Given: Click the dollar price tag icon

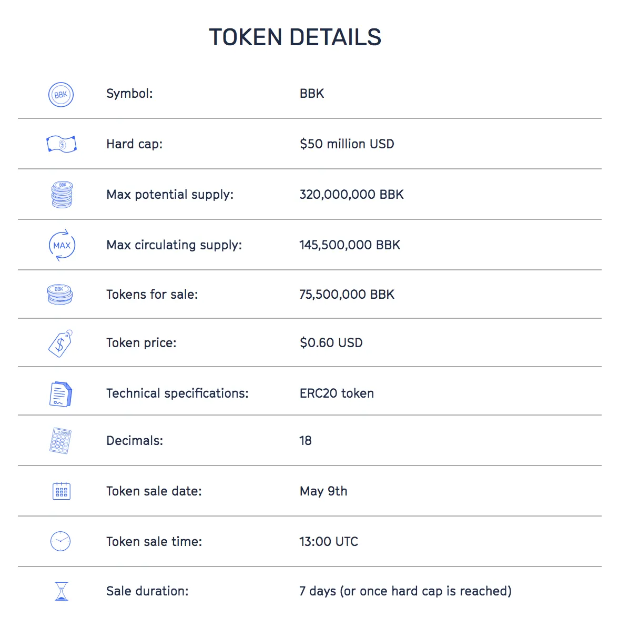Looking at the screenshot, I should [60, 343].
